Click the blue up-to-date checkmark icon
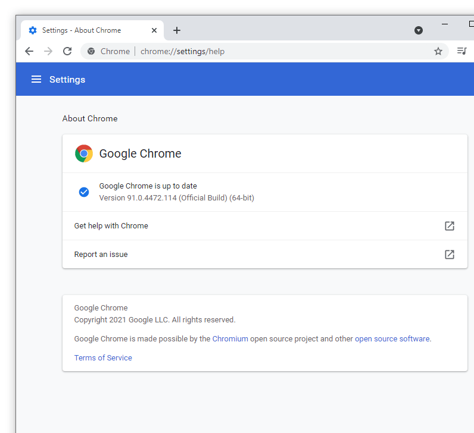Viewport: 474px width, 433px height. 84,192
